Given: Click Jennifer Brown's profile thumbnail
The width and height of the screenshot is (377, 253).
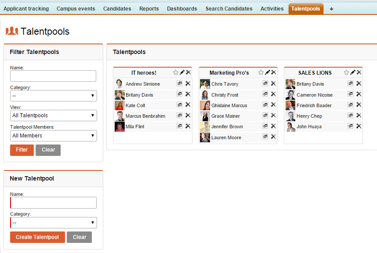Looking at the screenshot, I should pos(205,126).
